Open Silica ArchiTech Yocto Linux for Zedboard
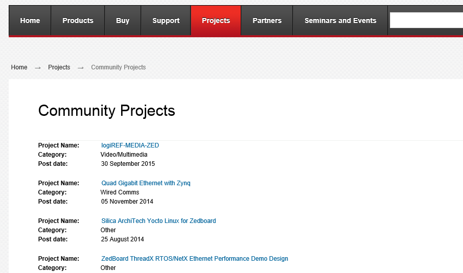 pos(158,221)
